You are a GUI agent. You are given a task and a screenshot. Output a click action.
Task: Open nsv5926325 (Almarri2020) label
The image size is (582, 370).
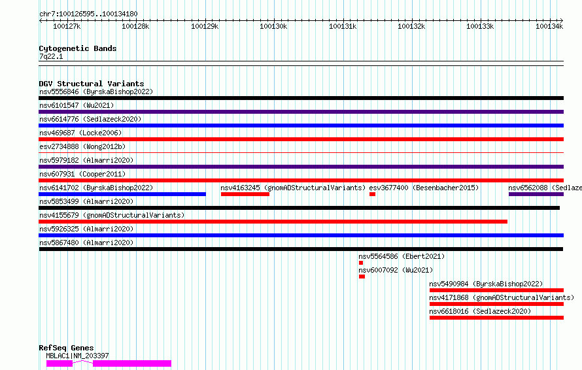click(x=86, y=229)
